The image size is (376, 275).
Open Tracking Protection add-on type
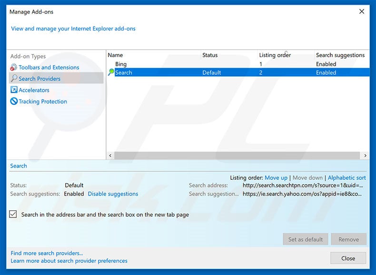tap(43, 101)
